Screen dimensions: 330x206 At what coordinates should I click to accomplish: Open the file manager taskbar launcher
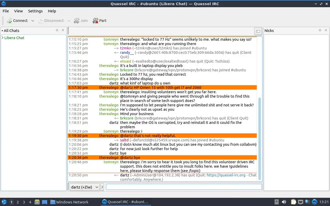click(x=37, y=202)
